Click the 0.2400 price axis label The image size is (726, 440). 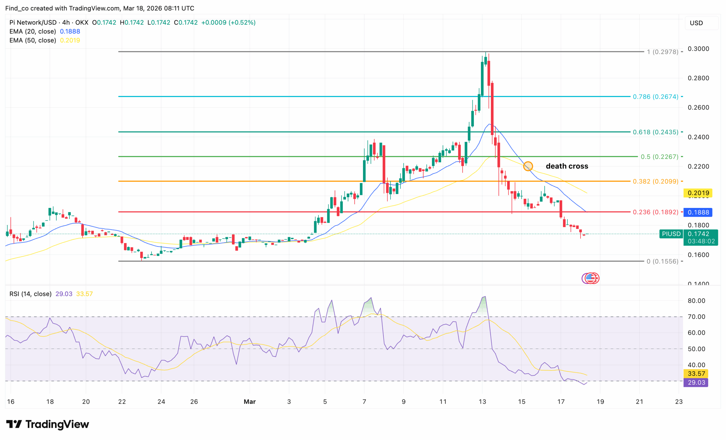(x=698, y=137)
